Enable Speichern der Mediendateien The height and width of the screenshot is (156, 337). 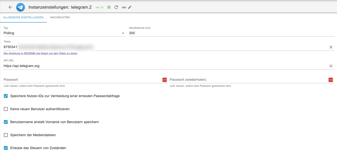click(6, 135)
